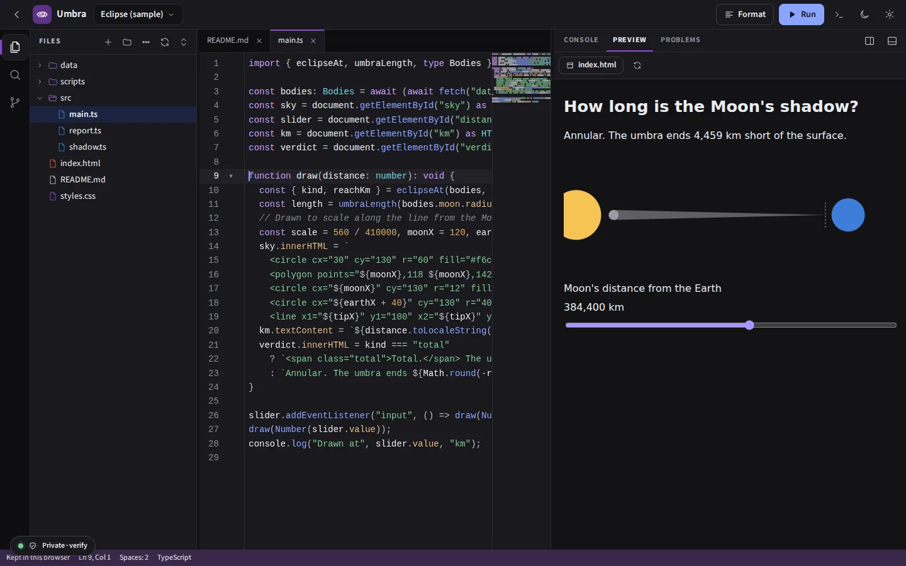Click the 'Moon's distance from the Earth' label
906x566 pixels.
(x=642, y=289)
